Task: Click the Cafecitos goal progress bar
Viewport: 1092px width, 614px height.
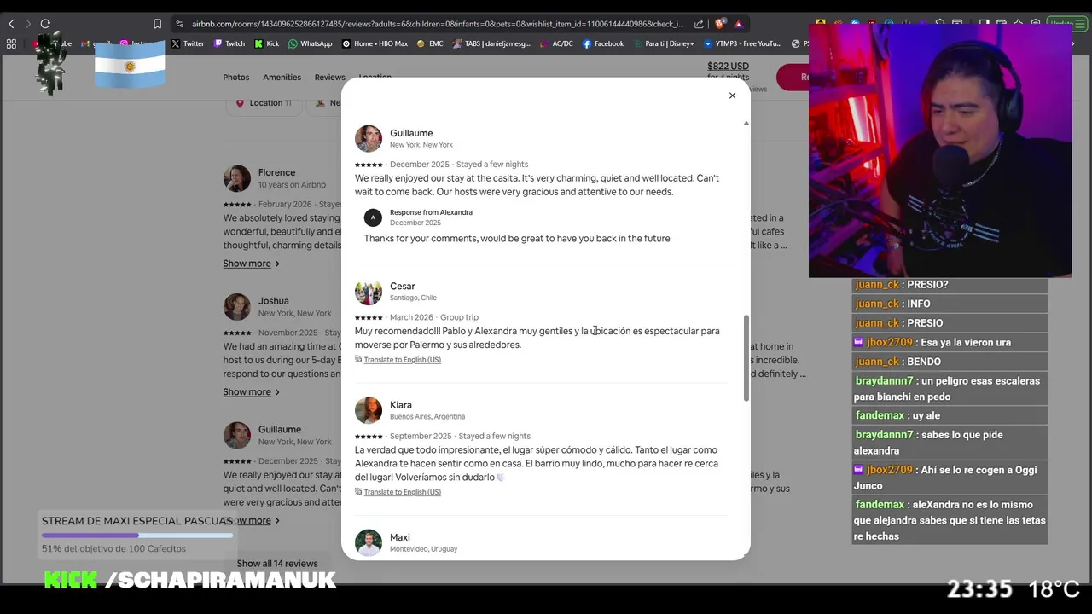Action: 137,536
